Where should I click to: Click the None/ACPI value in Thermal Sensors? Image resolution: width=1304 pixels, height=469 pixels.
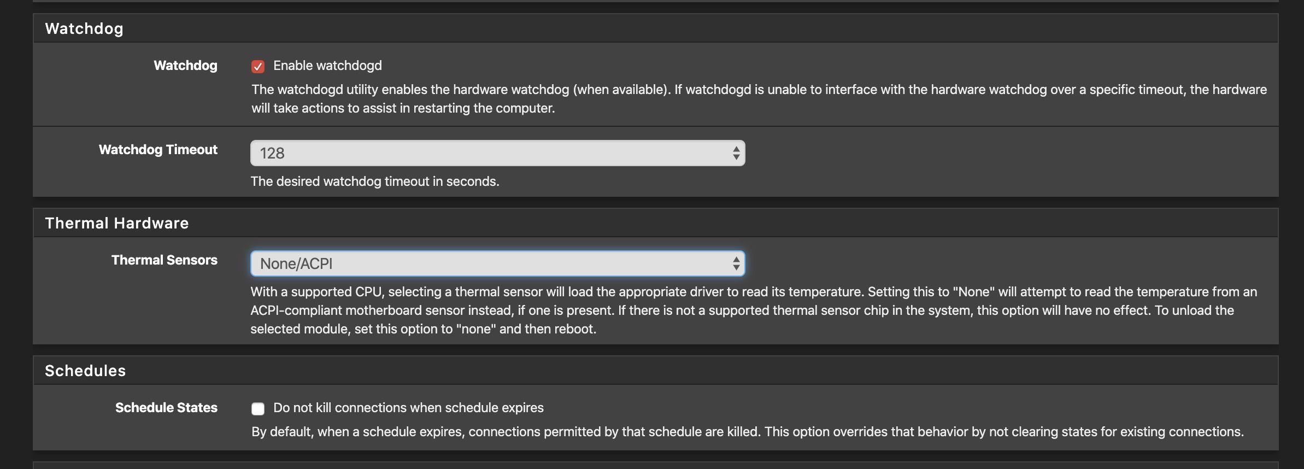296,264
